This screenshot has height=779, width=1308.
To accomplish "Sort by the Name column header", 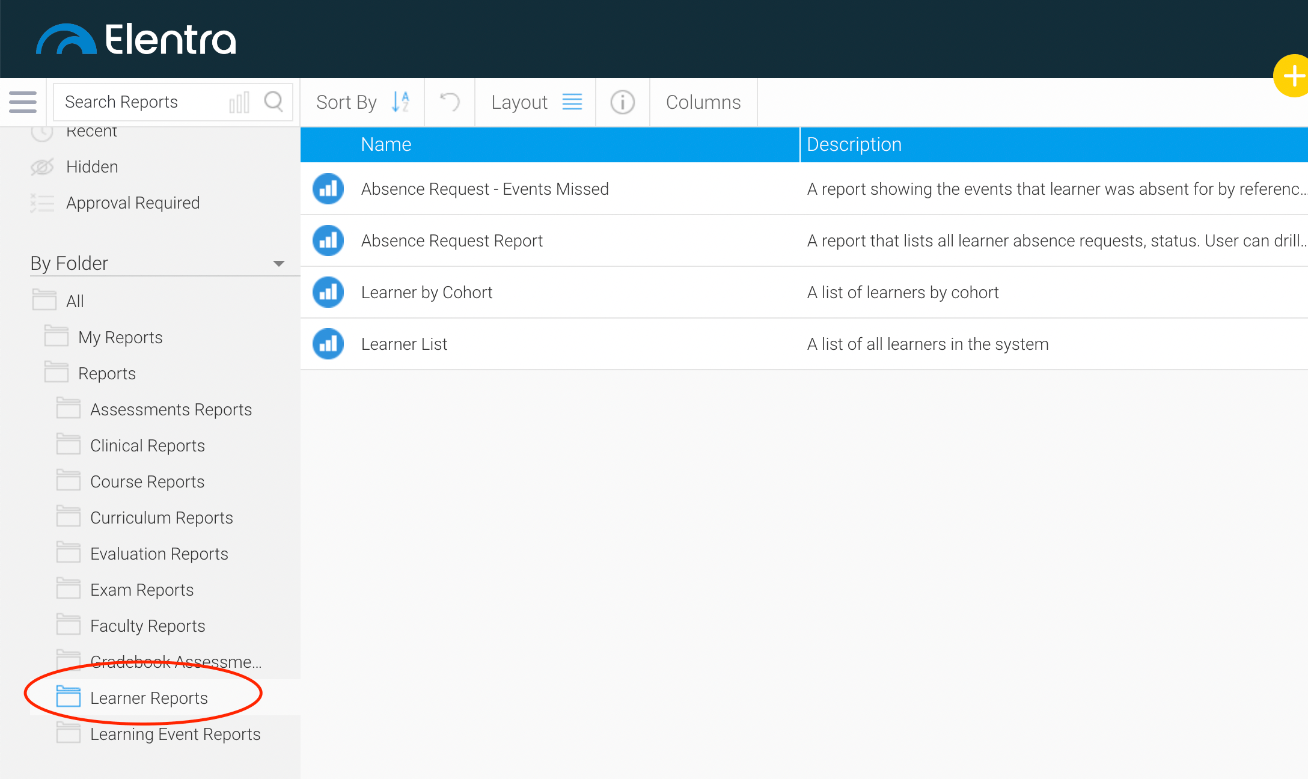I will click(x=386, y=144).
